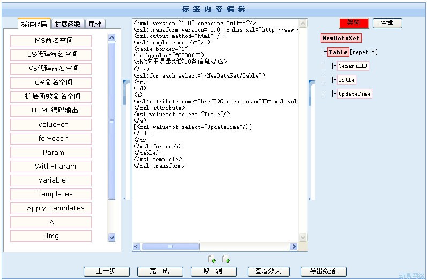Click the code editor vertical scroll-up arrow
The width and height of the screenshot is (427, 280).
click(x=303, y=24)
